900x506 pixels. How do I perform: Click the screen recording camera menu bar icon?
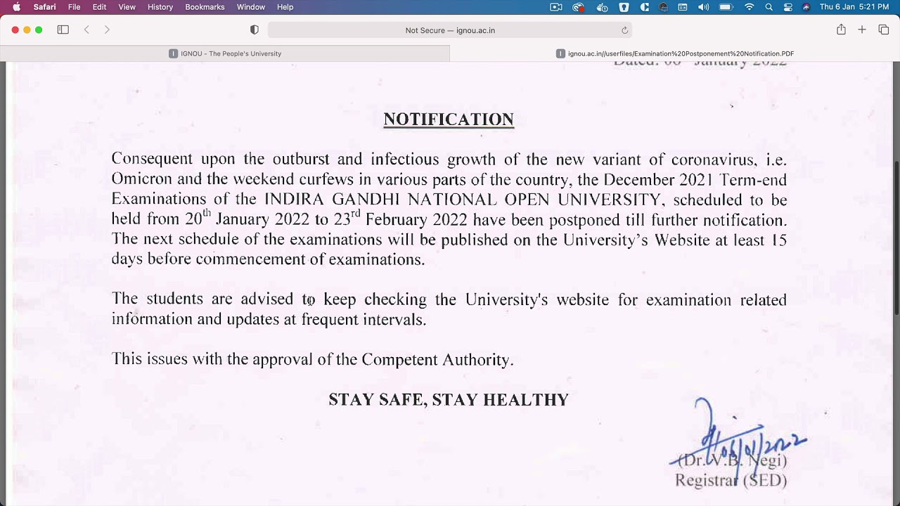[556, 7]
